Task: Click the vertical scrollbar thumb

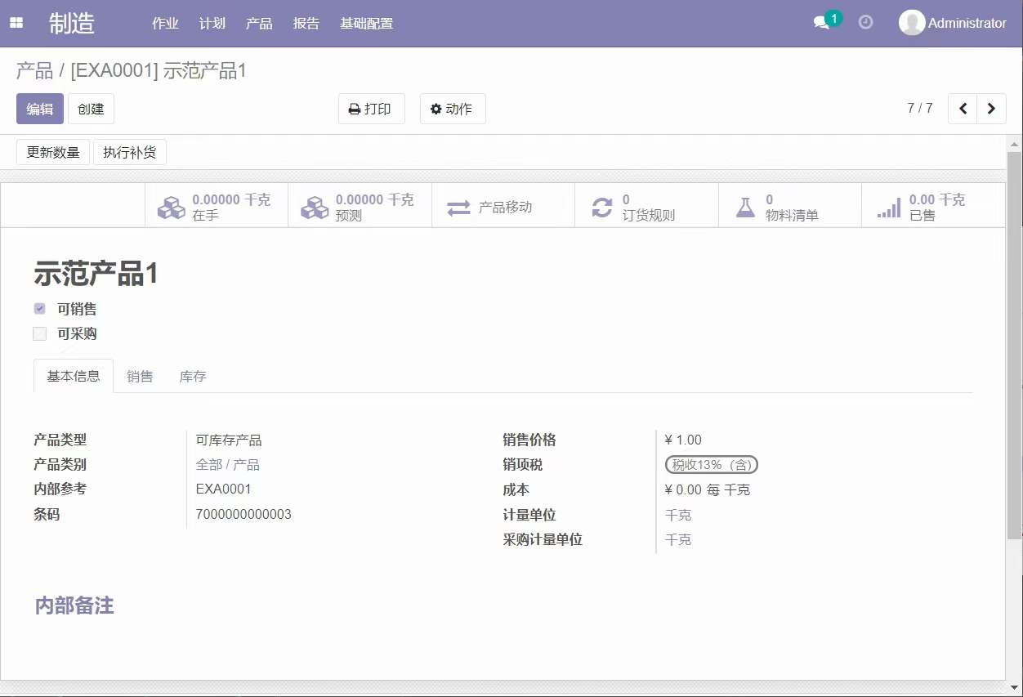Action: pyautogui.click(x=1014, y=343)
